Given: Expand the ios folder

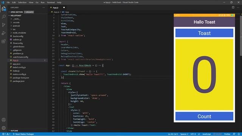Looking at the screenshot, I should click(x=14, y=29).
